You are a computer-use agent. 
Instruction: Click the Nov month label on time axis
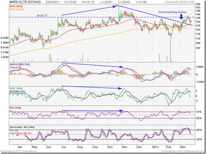(125, 147)
